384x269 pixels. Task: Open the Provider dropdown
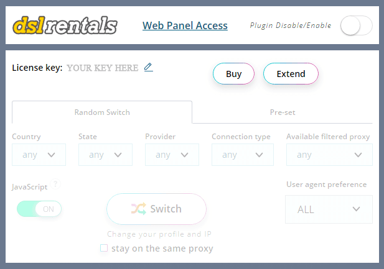(172, 155)
